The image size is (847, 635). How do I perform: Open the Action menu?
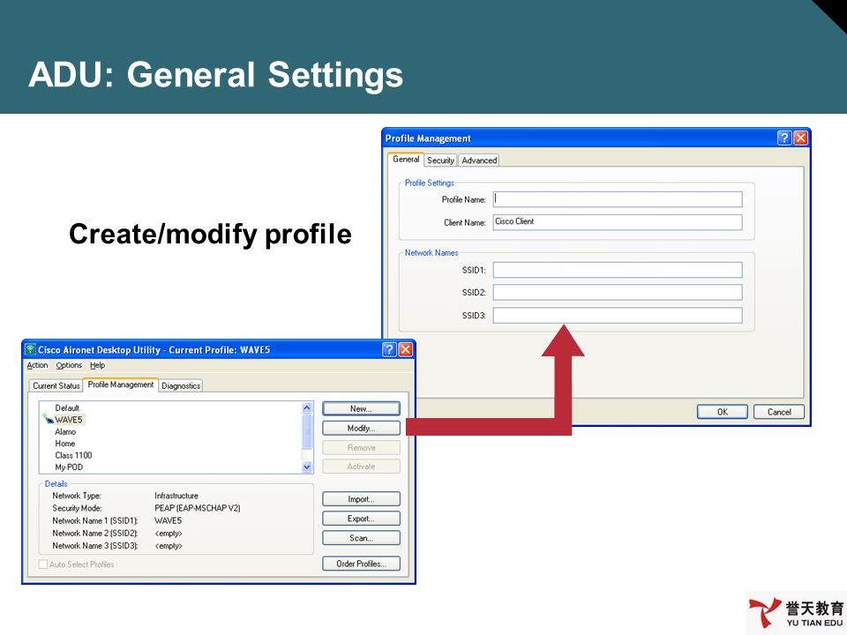(x=37, y=365)
